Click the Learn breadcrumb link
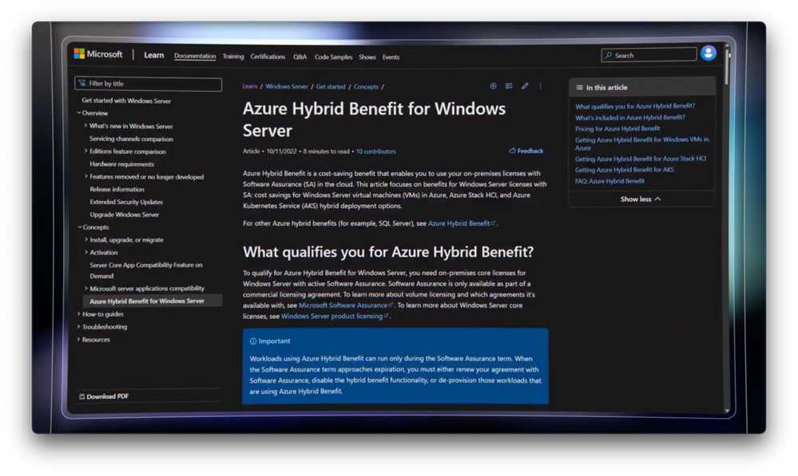This screenshot has width=798, height=476. coord(250,86)
